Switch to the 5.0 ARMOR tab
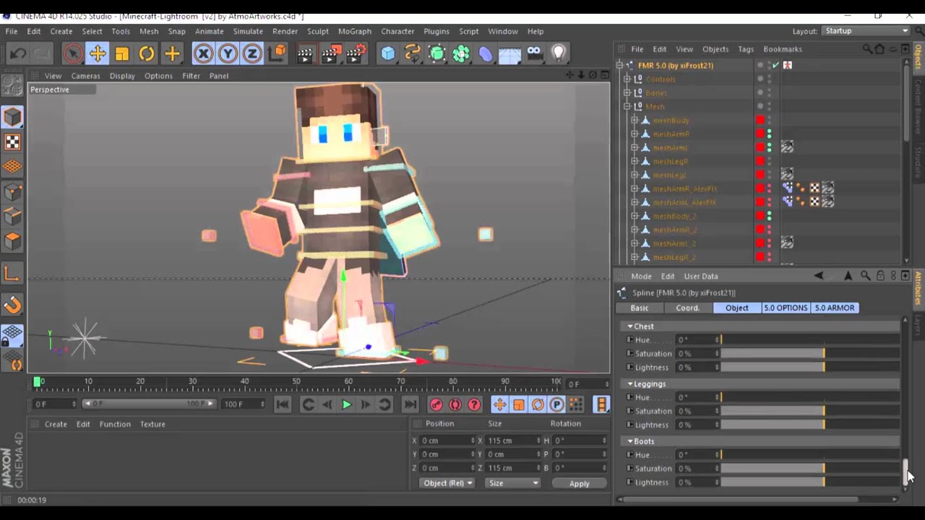Viewport: 925px width, 520px height. (835, 308)
